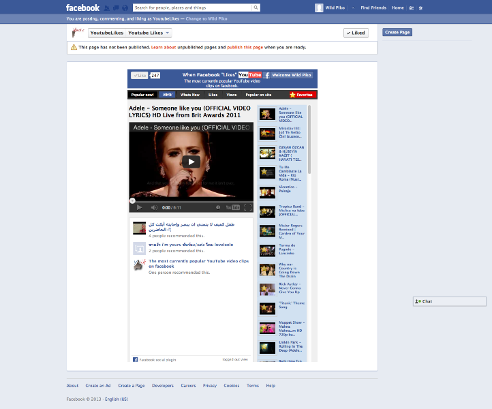Click the Facebook social plugin icon

pyautogui.click(x=135, y=360)
